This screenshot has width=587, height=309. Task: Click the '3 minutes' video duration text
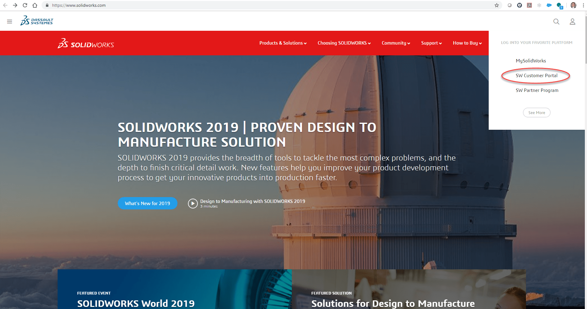[209, 207]
